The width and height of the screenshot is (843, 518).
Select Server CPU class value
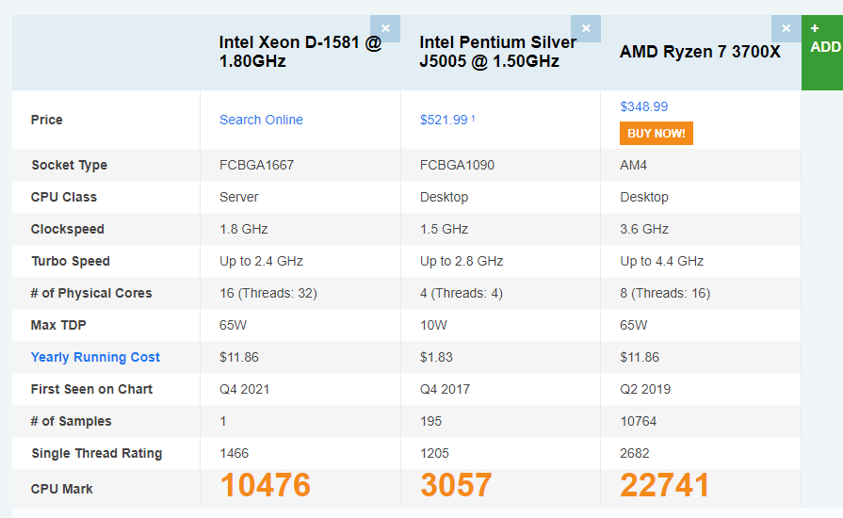pos(238,197)
